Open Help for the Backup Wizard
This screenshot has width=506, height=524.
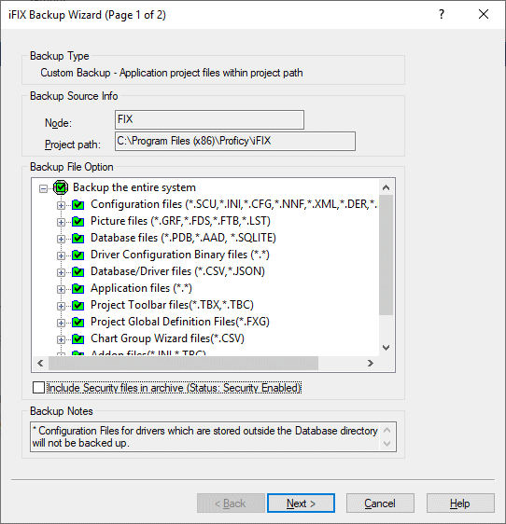point(460,503)
